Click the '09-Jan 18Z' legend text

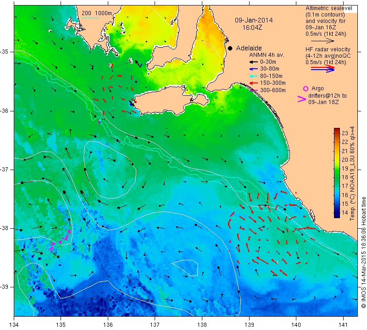[x=323, y=102]
